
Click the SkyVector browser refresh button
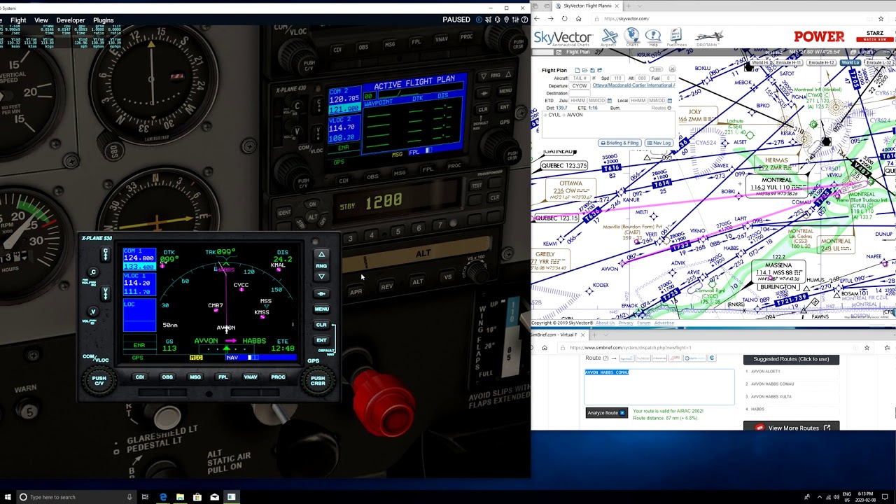(x=564, y=19)
